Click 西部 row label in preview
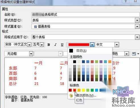The image size is (140, 108). tap(13, 74)
